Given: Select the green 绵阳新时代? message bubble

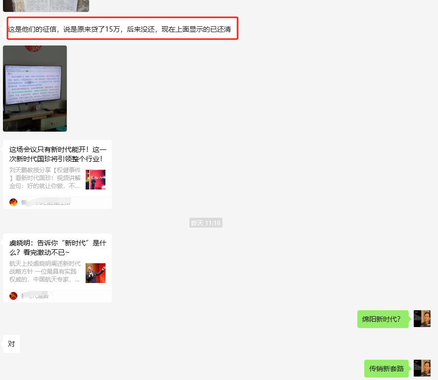Looking at the screenshot, I should coord(383,319).
